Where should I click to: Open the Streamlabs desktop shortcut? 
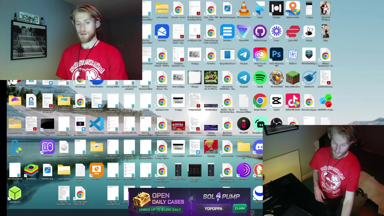coord(259,124)
